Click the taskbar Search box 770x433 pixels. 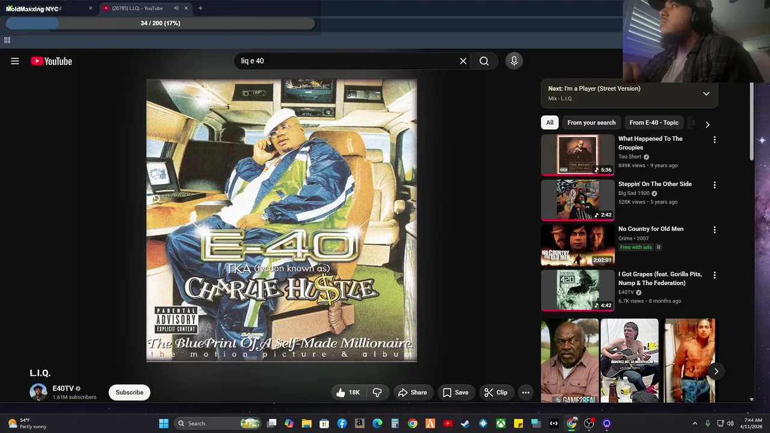[218, 423]
